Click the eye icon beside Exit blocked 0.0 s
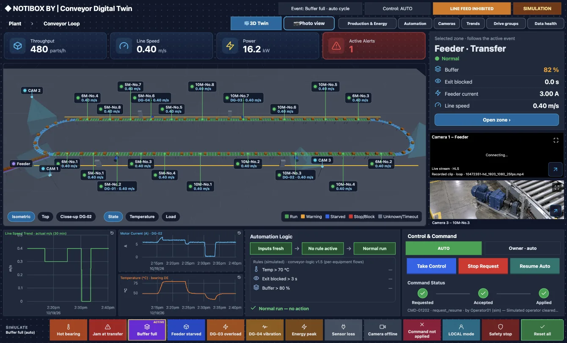 [438, 81]
